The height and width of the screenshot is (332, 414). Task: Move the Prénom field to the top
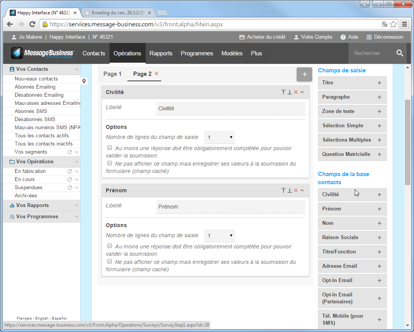[x=283, y=190]
